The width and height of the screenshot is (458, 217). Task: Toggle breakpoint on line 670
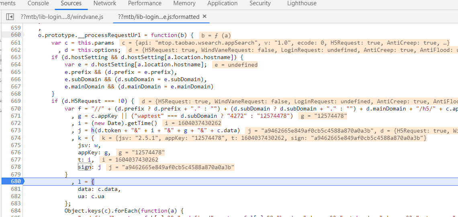16,108
